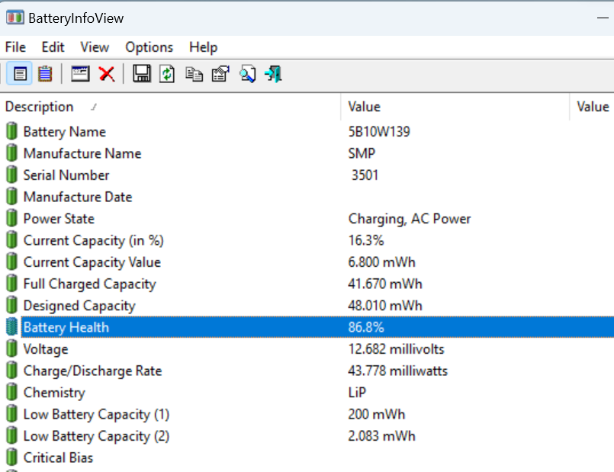This screenshot has width=614, height=472.
Task: Open the Options menu
Action: coord(149,47)
